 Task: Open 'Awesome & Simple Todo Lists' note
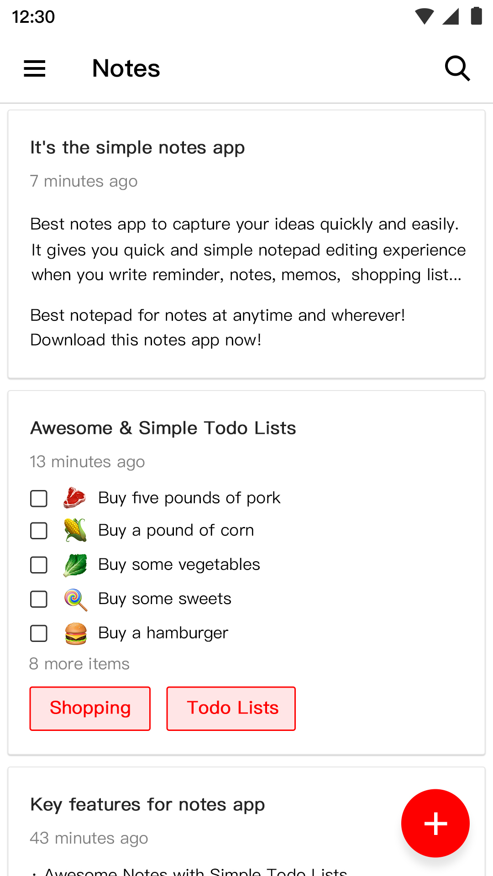point(163,428)
